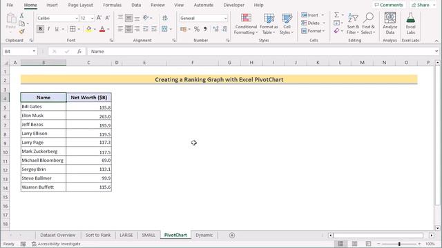Click the Comma Style icon
This screenshot has height=248, width=442.
coord(205,29)
